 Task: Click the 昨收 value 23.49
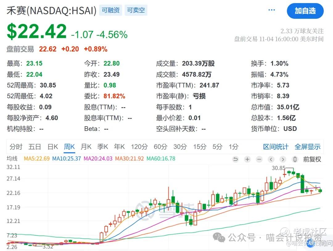point(112,74)
